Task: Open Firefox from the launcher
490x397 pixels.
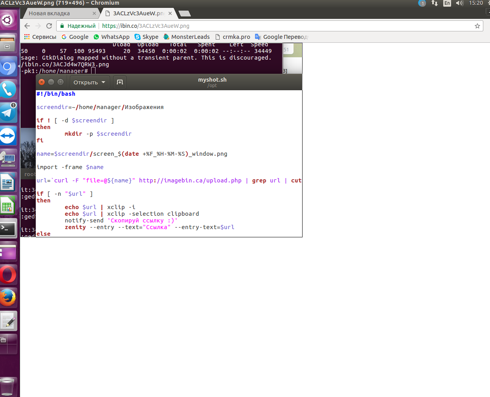Action: [x=8, y=298]
